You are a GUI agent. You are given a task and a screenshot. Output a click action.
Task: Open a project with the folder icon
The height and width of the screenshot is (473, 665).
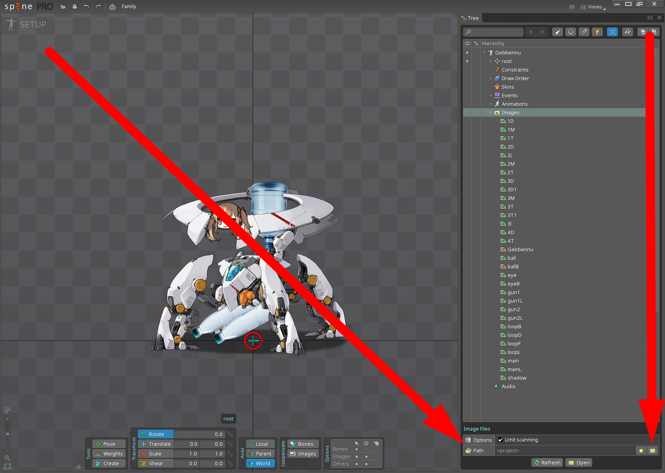pyautogui.click(x=63, y=7)
